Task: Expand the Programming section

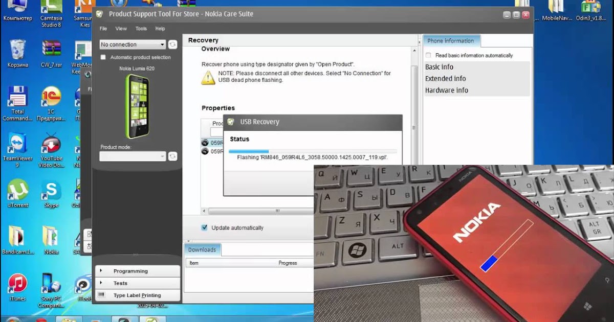Action: (x=138, y=271)
